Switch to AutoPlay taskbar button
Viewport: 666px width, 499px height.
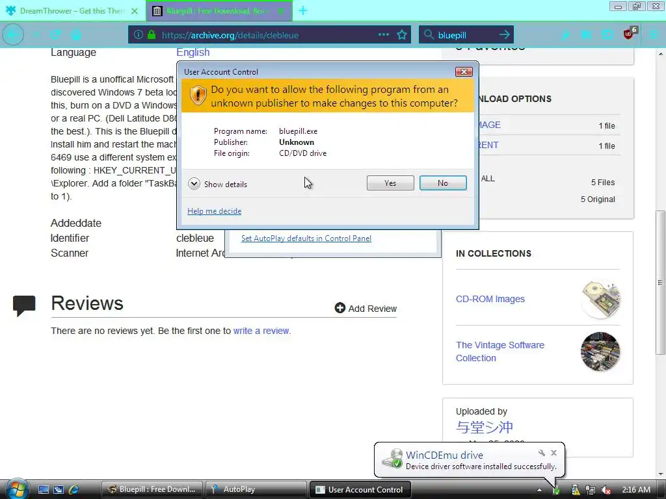coord(256,489)
